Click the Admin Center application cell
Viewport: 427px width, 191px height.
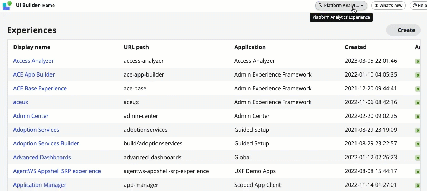click(252, 116)
